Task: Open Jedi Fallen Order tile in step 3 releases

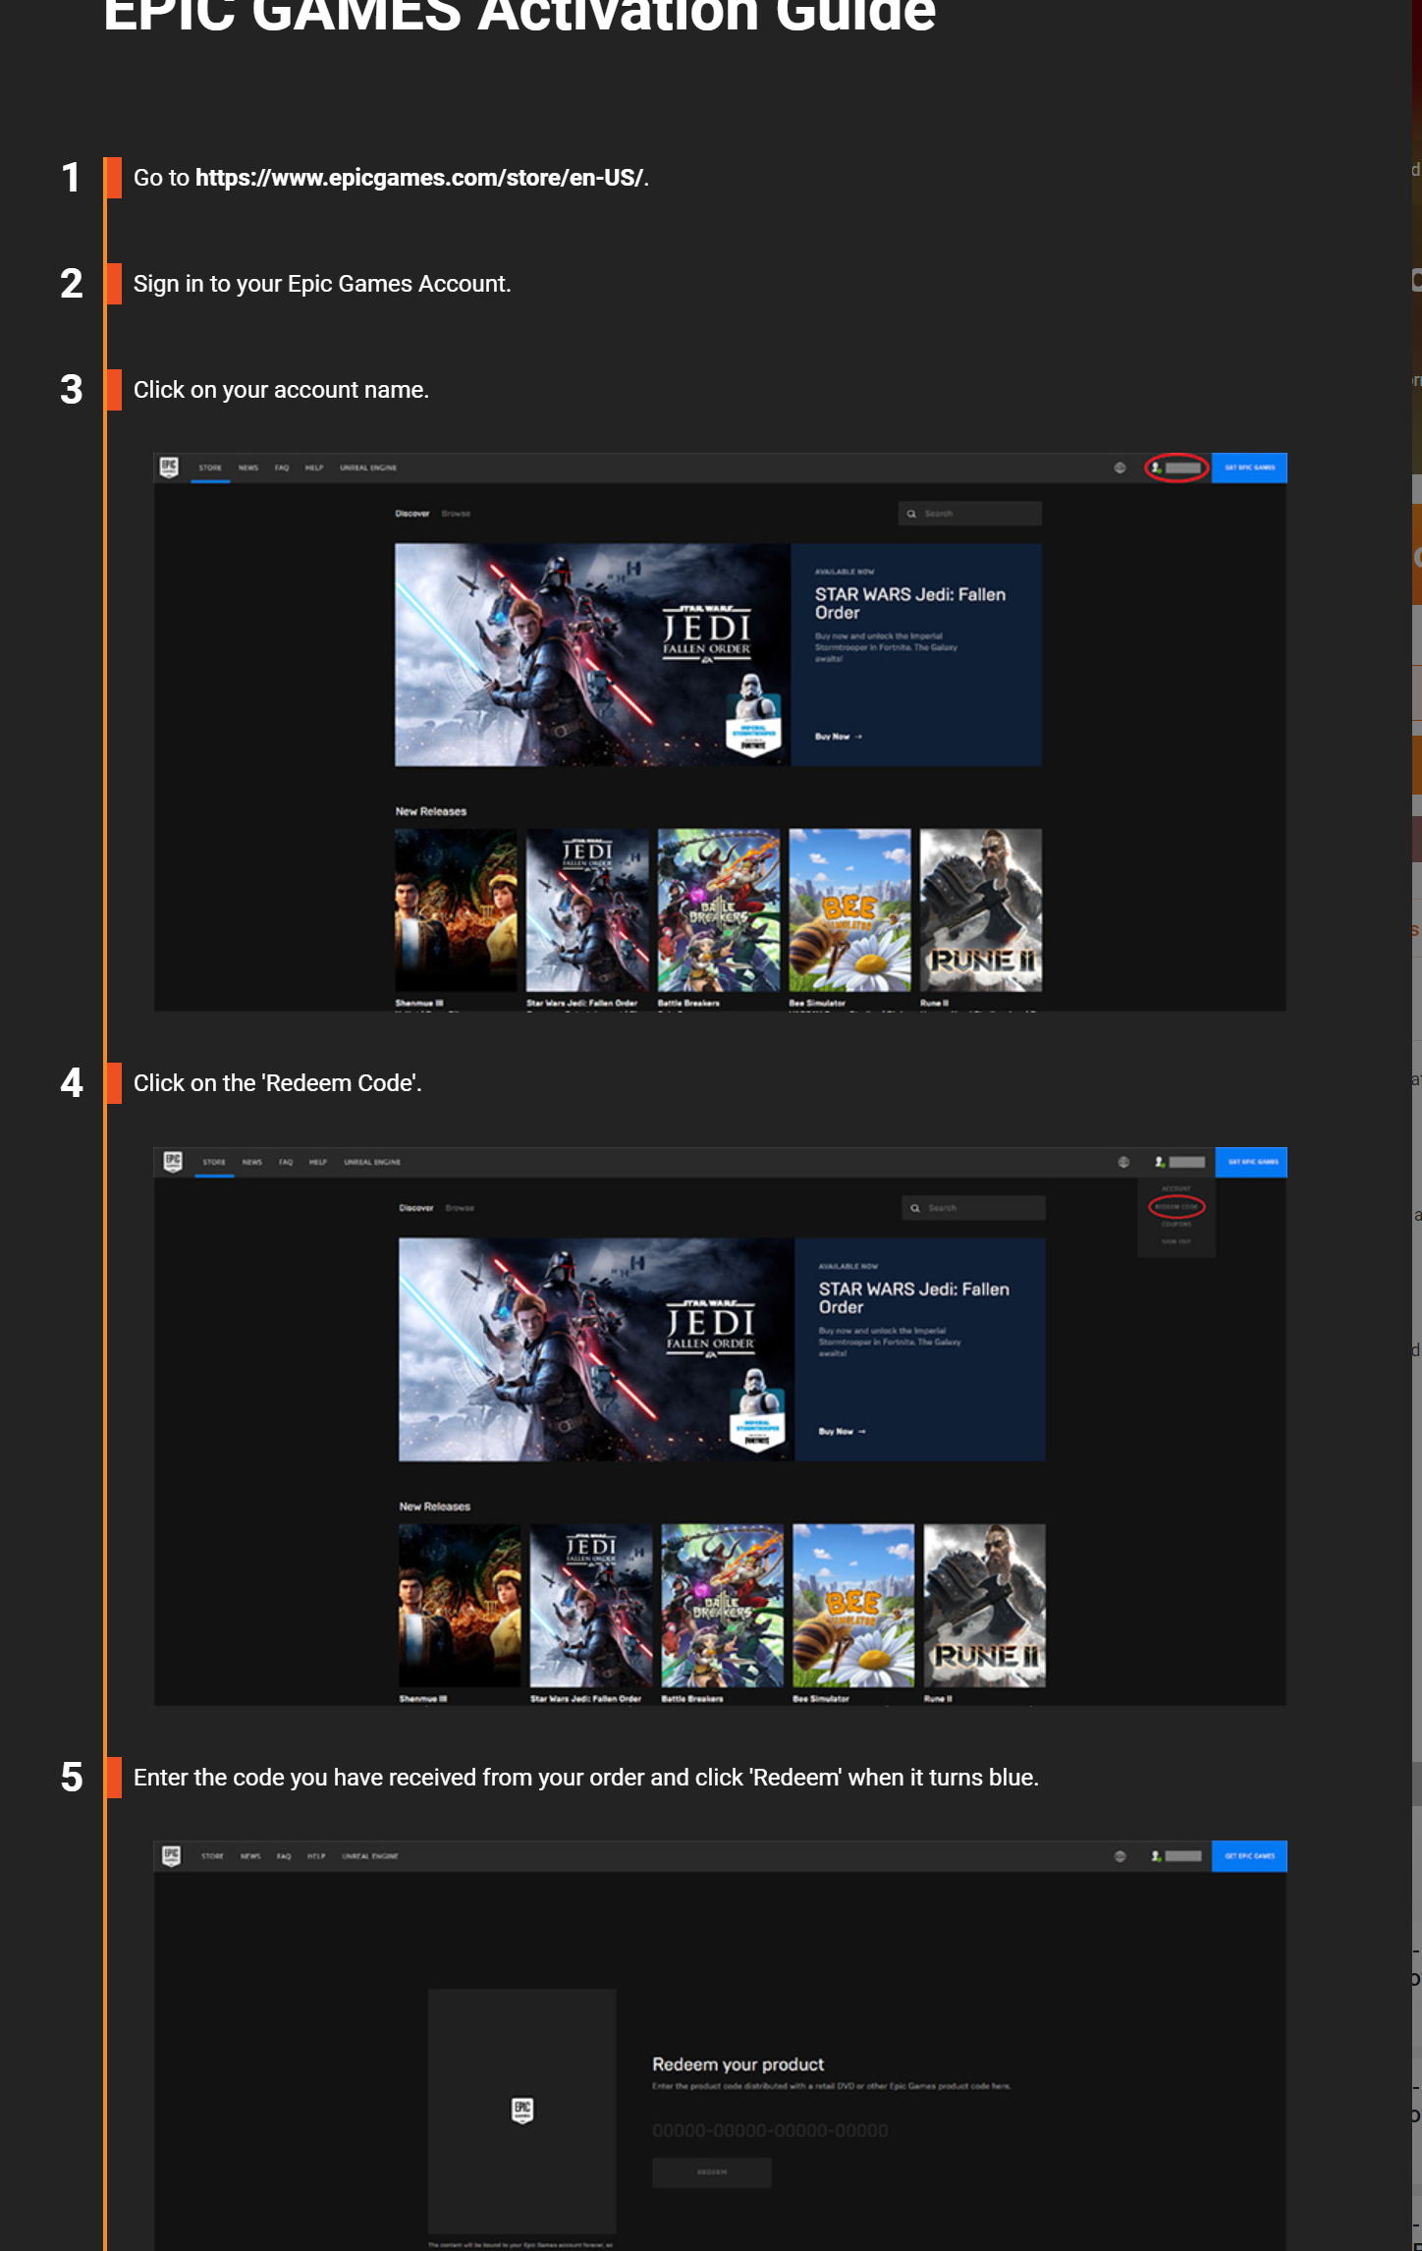Action: coord(587,910)
